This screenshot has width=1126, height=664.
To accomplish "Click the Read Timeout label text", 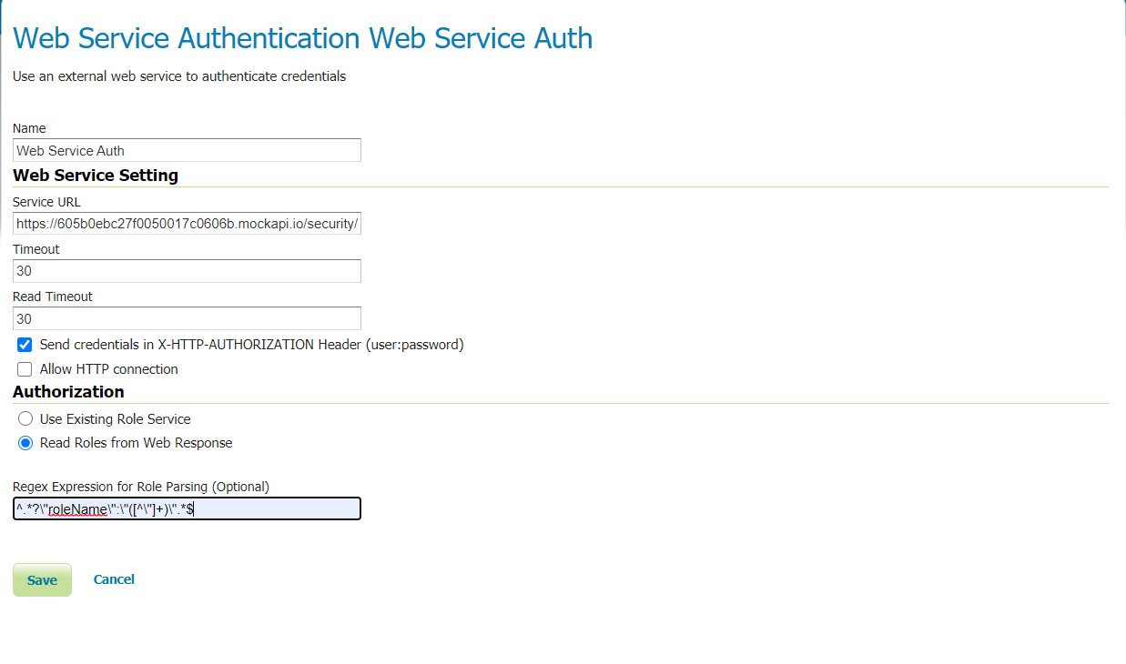I will point(53,297).
